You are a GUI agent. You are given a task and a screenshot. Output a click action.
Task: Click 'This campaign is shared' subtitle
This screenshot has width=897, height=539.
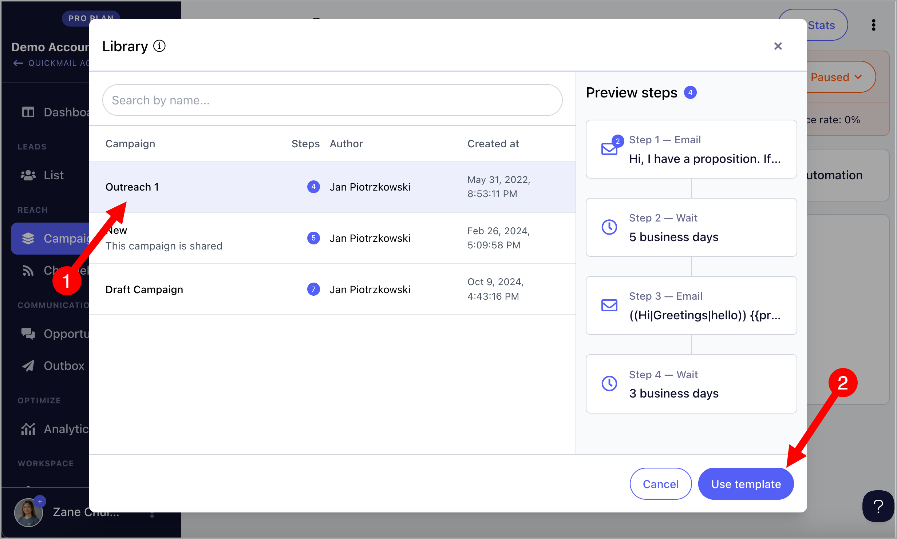click(x=164, y=246)
